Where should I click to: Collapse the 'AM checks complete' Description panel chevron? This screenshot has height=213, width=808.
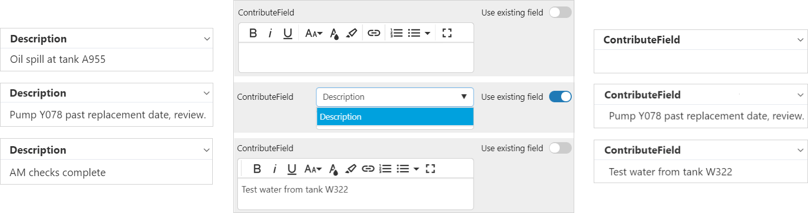point(207,150)
